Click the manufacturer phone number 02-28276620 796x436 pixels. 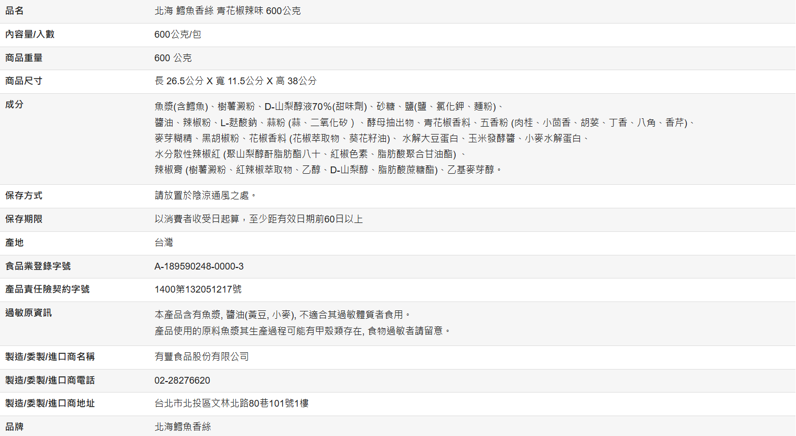(182, 381)
